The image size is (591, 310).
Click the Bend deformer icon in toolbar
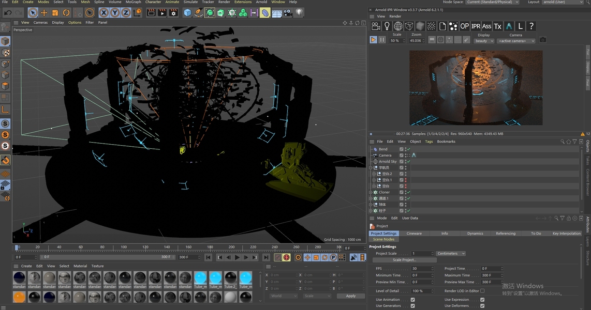265,13
